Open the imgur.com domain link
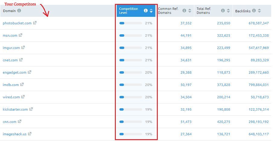 click(11, 48)
